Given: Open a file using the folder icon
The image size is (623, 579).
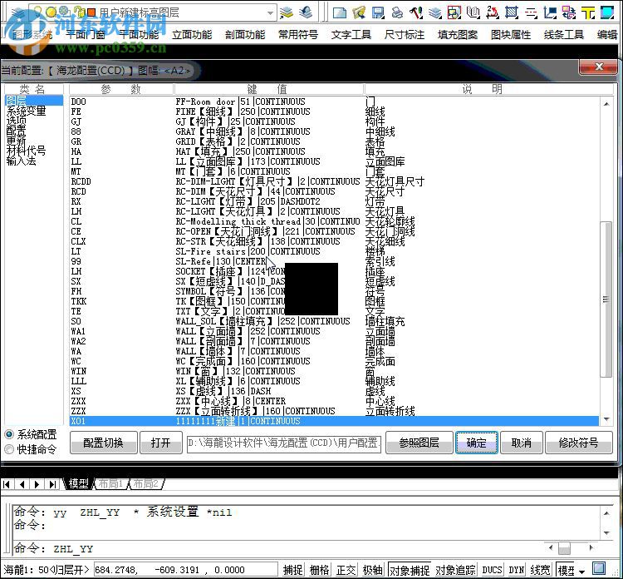Looking at the screenshot, I should point(359,12).
